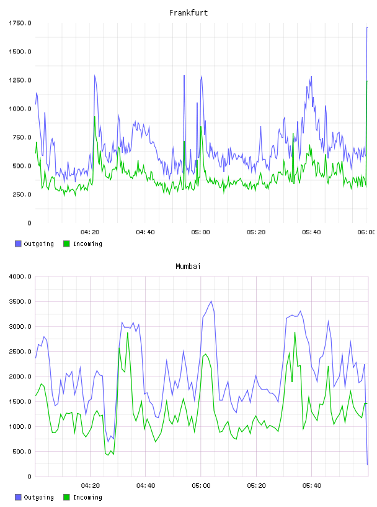Click 05:40 on Mumbai time axis

pos(312,486)
